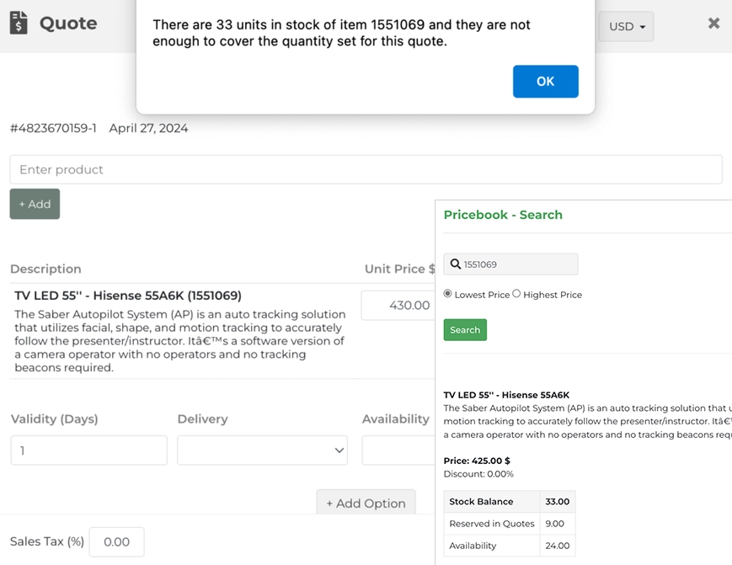Viewport: 732px width, 565px height.
Task: Click the unit price field showing 430.00
Action: [x=398, y=305]
